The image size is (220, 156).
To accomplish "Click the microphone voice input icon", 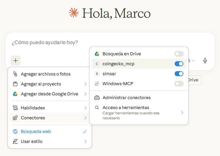I will [205, 61].
